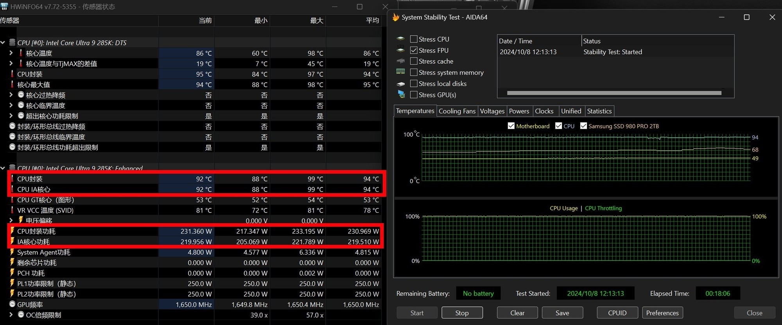The height and width of the screenshot is (325, 782).
Task: Click the CPU chip icon beside DTS sensor group
Action: 12,43
